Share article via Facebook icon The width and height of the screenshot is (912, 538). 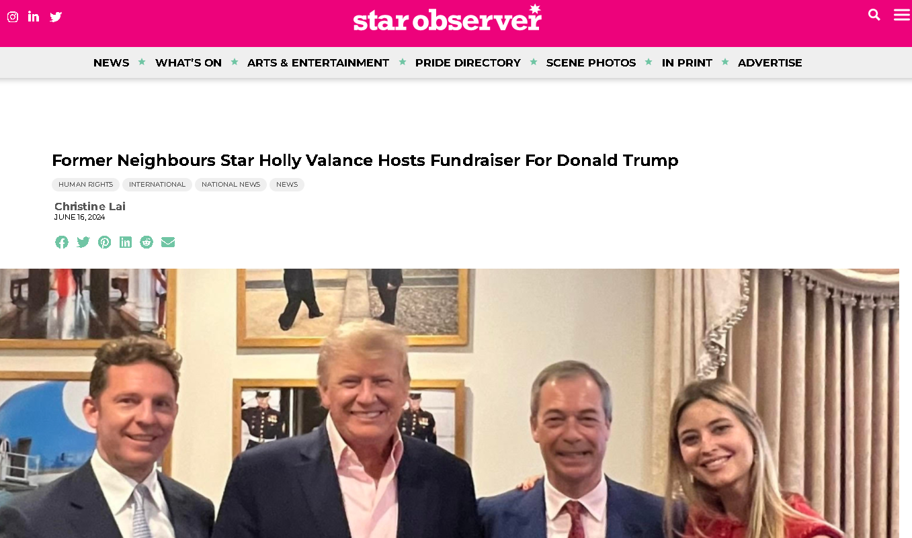pos(62,242)
